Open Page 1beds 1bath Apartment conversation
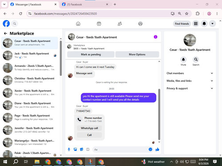Screen dimensions: 222x166 (30, 117)
